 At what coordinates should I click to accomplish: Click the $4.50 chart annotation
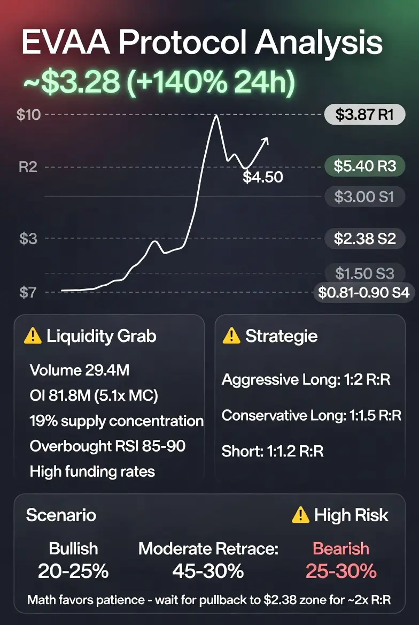[263, 177]
